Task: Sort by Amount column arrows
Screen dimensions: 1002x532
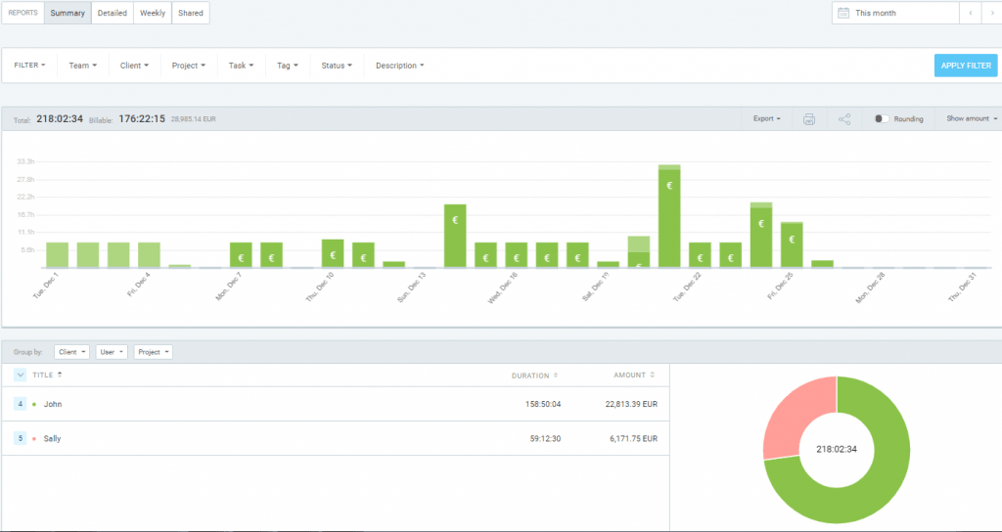Action: (x=653, y=375)
